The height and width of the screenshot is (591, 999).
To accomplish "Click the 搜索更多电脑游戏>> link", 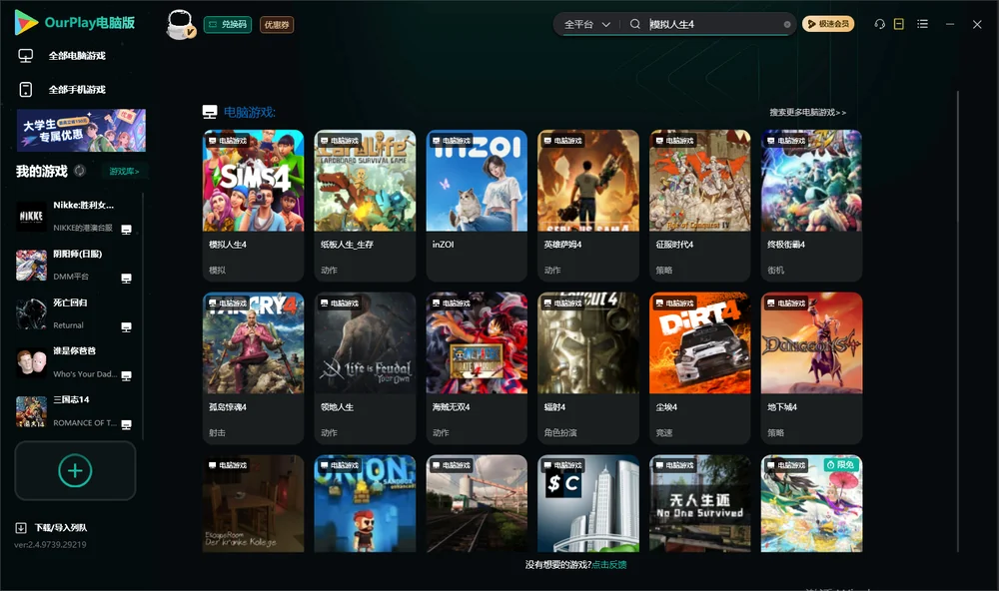I will [x=807, y=113].
